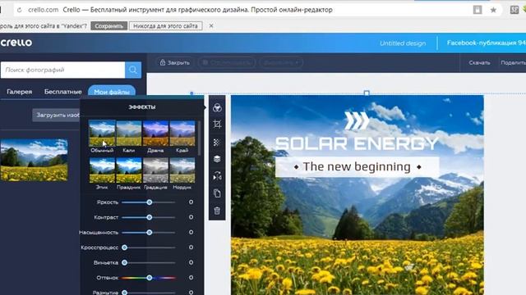This screenshot has height=295, width=526.
Task: Reload page via browser refresh icon
Action: coord(20,10)
